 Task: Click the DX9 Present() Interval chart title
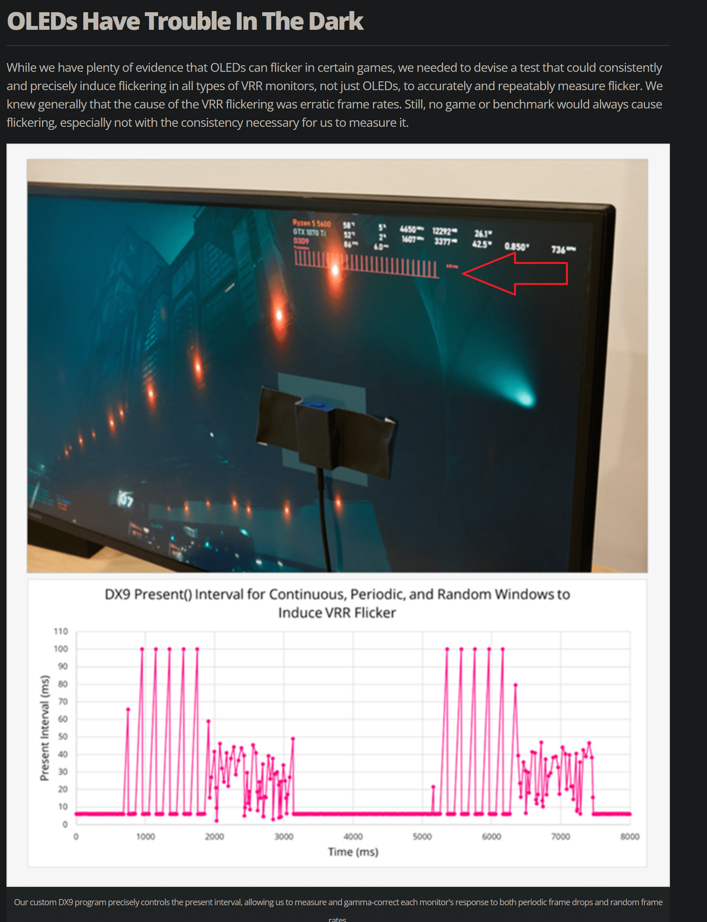click(337, 603)
